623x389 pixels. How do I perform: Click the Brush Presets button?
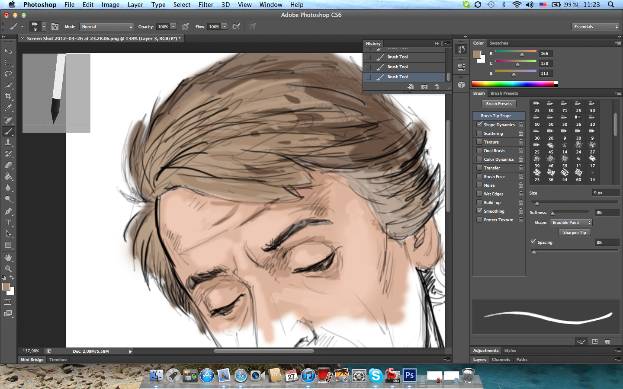click(498, 104)
